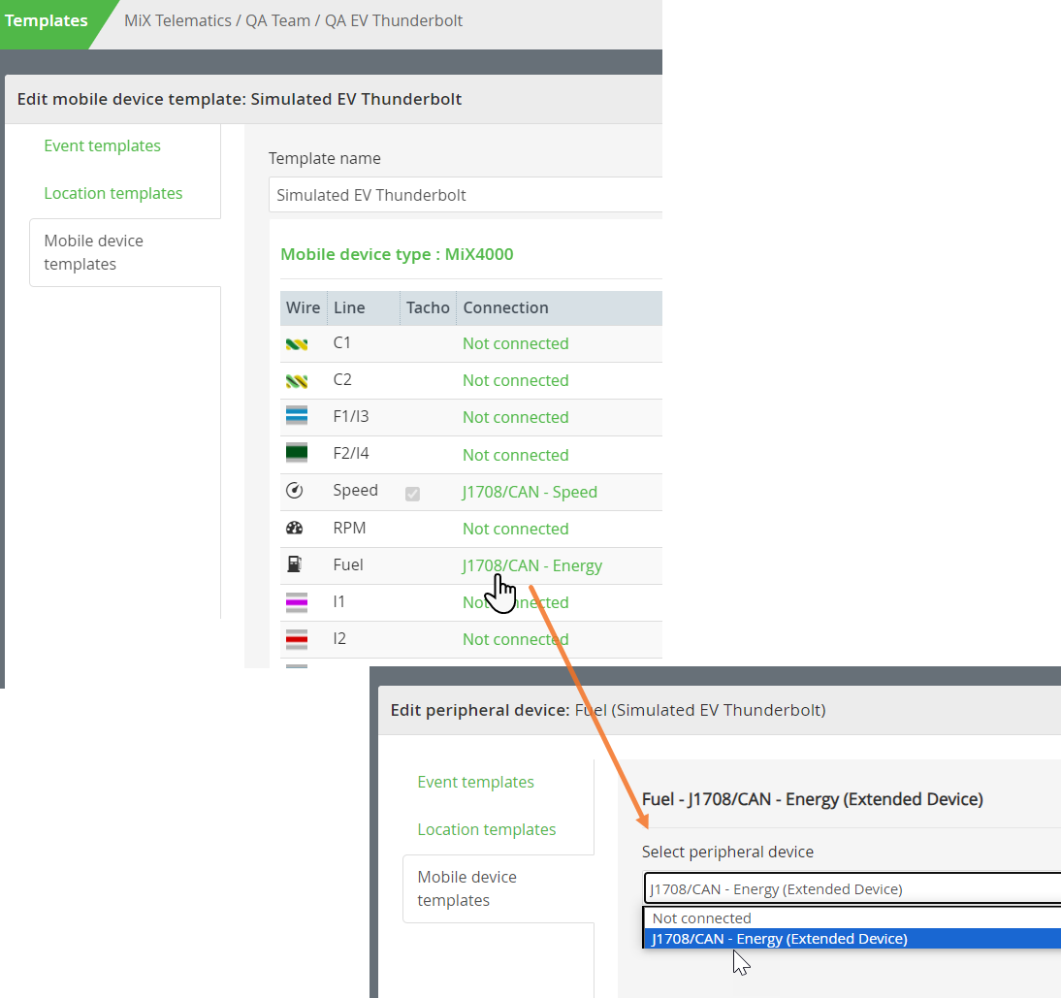Click the Wire column header
This screenshot has width=1061, height=998.
(303, 307)
